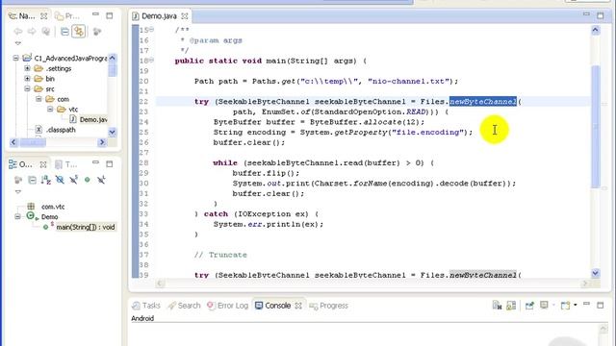
Task: Click the first Outline toolbar icon
Action: (x=18, y=180)
